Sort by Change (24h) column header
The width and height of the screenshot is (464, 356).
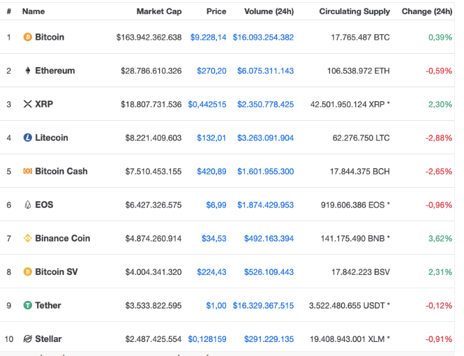point(427,11)
